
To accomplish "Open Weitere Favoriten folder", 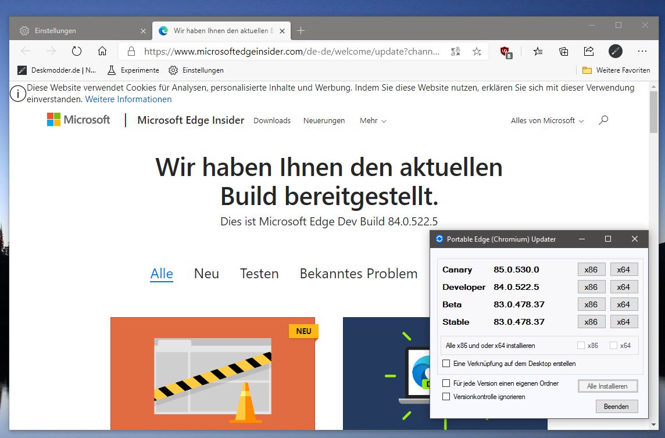I will tap(616, 70).
